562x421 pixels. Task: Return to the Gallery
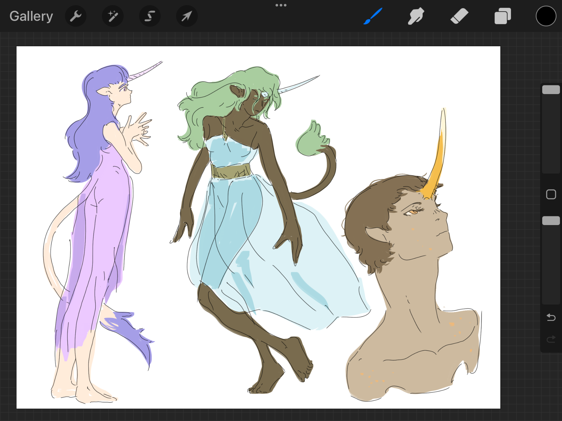31,16
